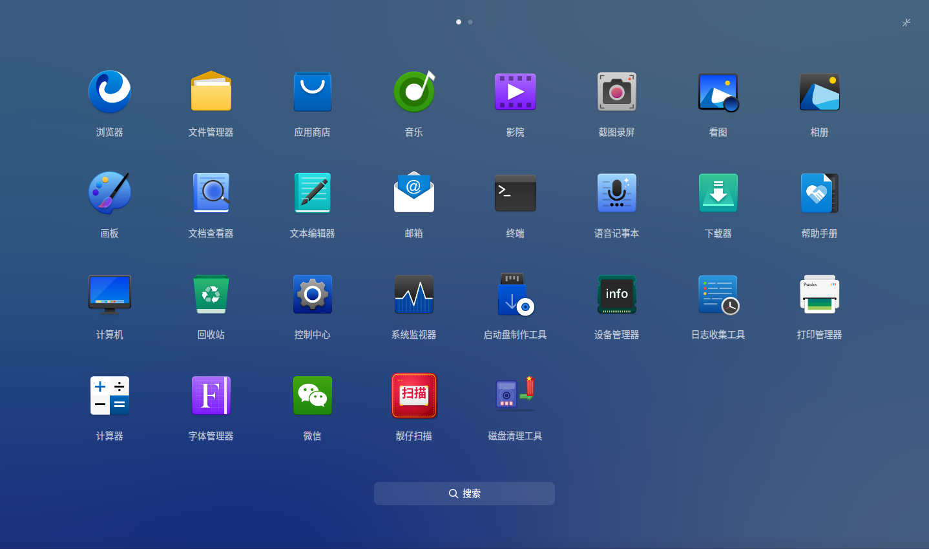Start the 终端 terminal
Image resolution: width=929 pixels, height=549 pixels.
515,193
